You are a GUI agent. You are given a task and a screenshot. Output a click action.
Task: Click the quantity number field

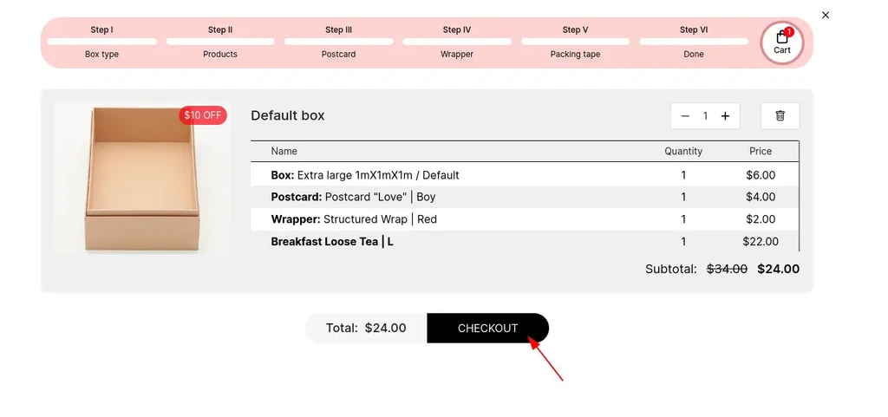tap(705, 116)
